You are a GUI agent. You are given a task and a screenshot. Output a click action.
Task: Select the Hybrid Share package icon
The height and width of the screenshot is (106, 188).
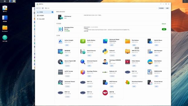150,41
